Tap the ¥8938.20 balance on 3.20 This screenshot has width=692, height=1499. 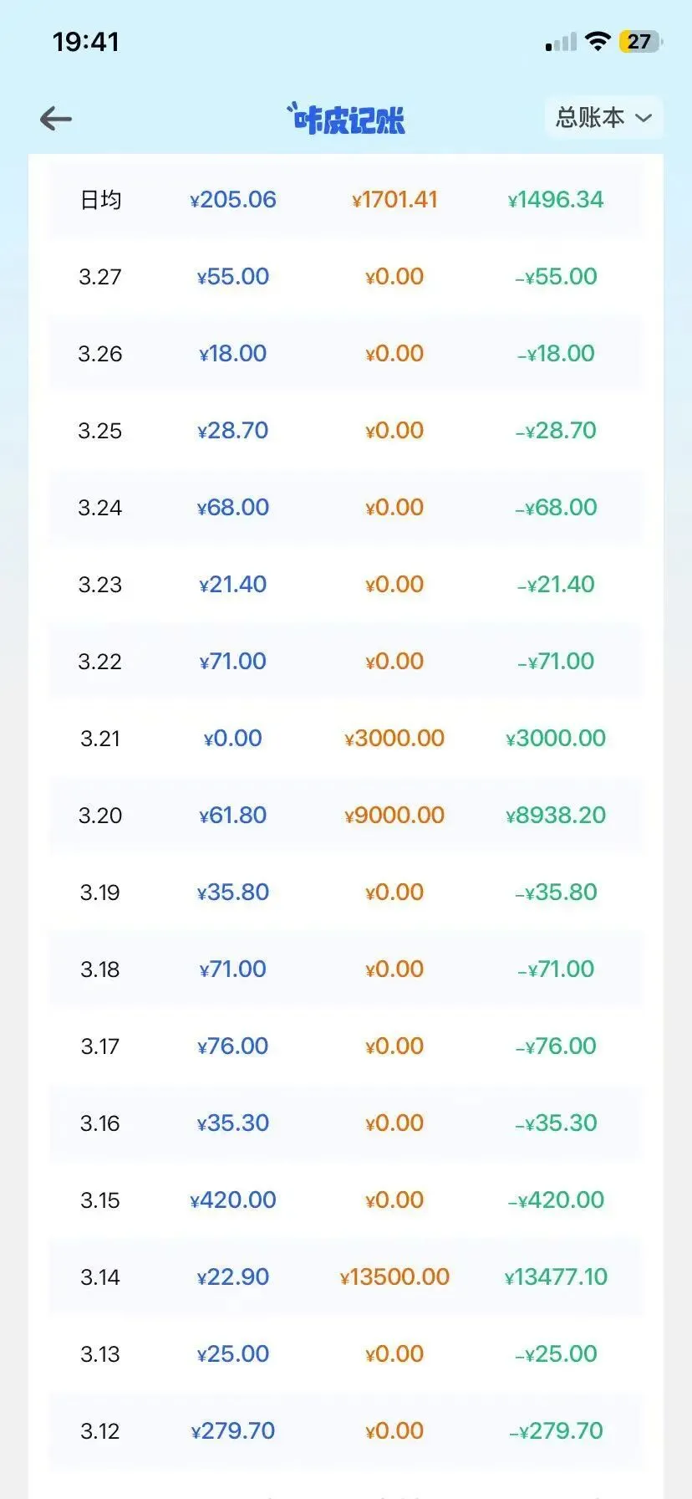tap(556, 816)
